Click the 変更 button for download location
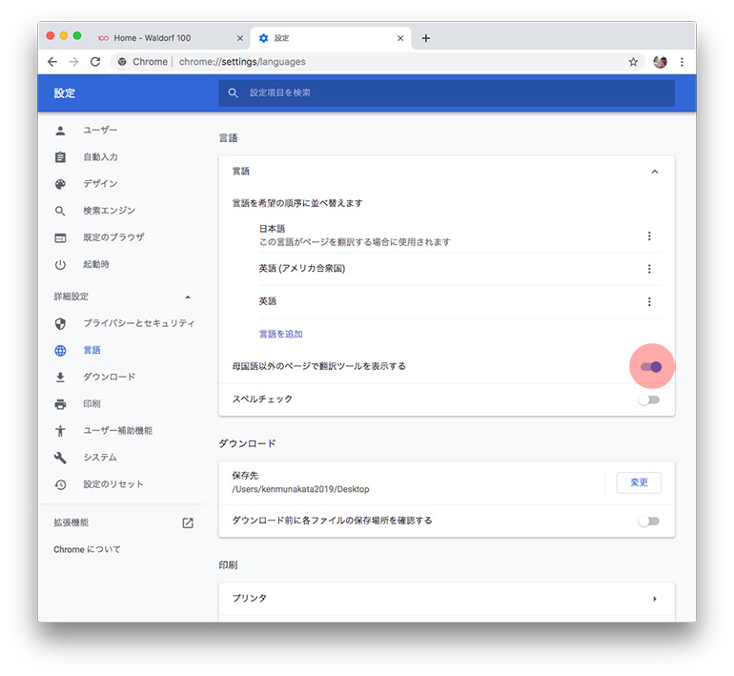The image size is (734, 676). pos(639,482)
